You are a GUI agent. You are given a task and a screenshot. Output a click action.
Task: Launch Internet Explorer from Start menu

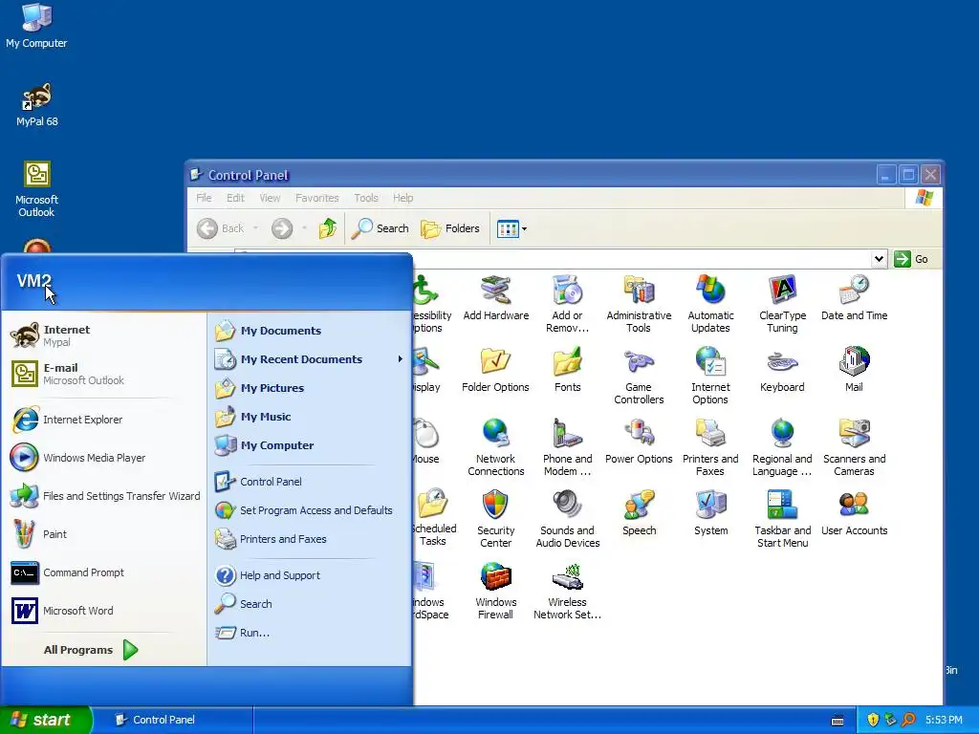pos(105,420)
